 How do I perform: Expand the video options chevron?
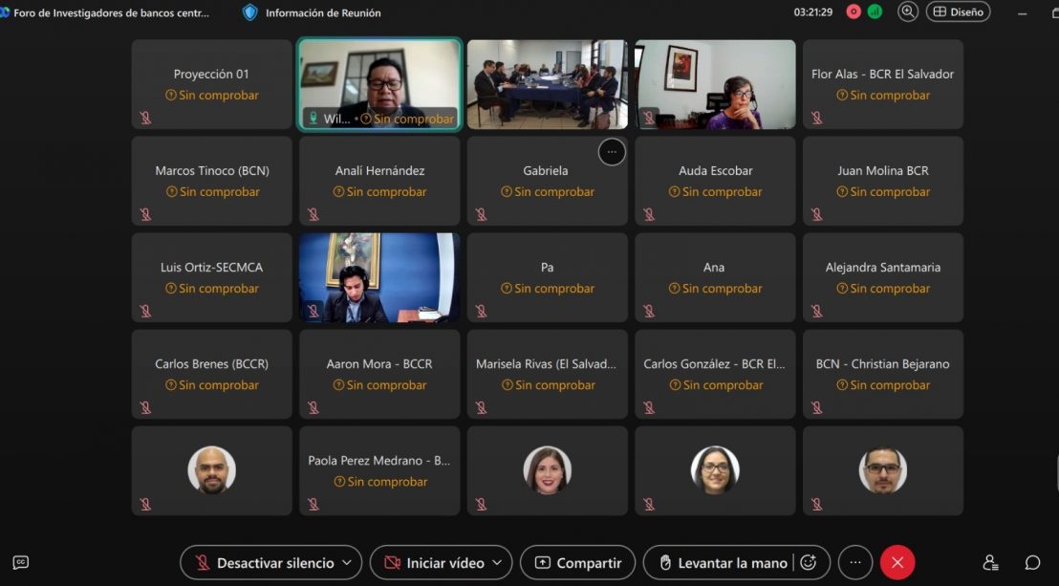coord(497,562)
